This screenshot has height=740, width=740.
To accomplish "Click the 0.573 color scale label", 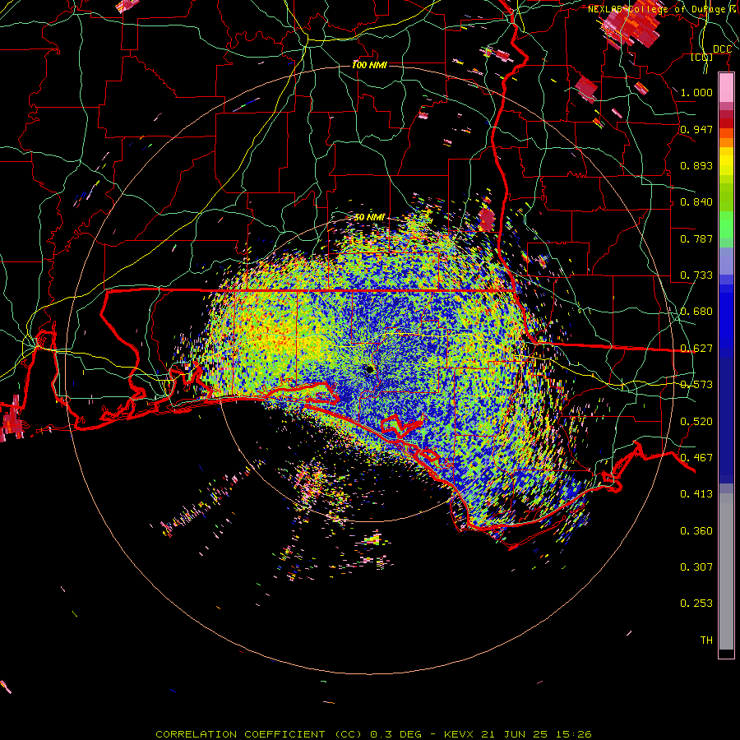I will click(696, 385).
